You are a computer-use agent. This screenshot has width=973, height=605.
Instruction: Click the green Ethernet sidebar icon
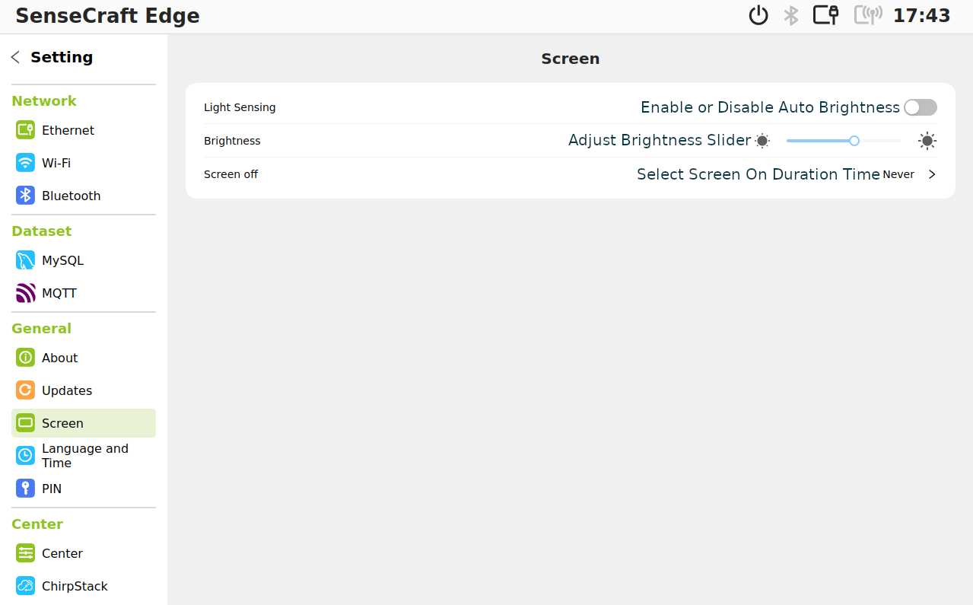[25, 130]
